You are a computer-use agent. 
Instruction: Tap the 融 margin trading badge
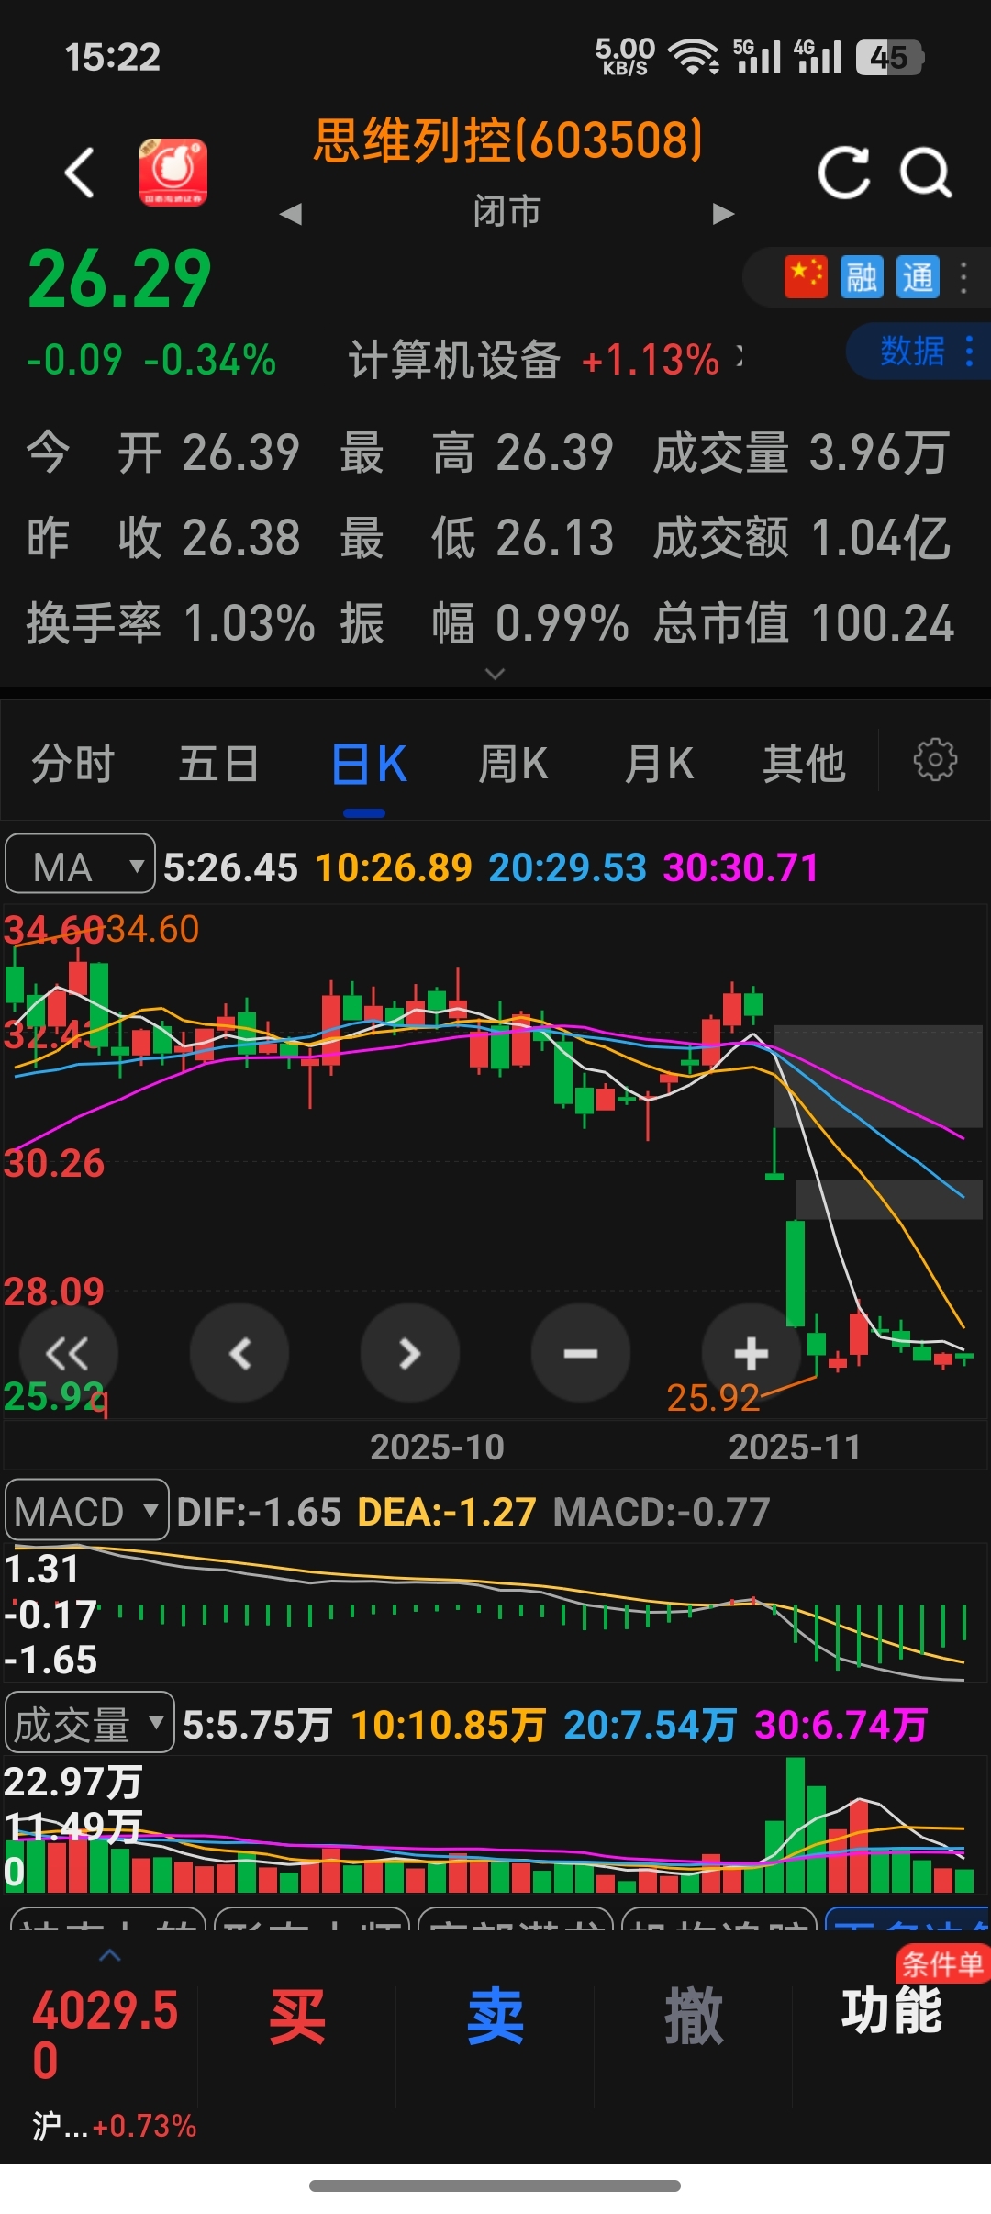[862, 276]
